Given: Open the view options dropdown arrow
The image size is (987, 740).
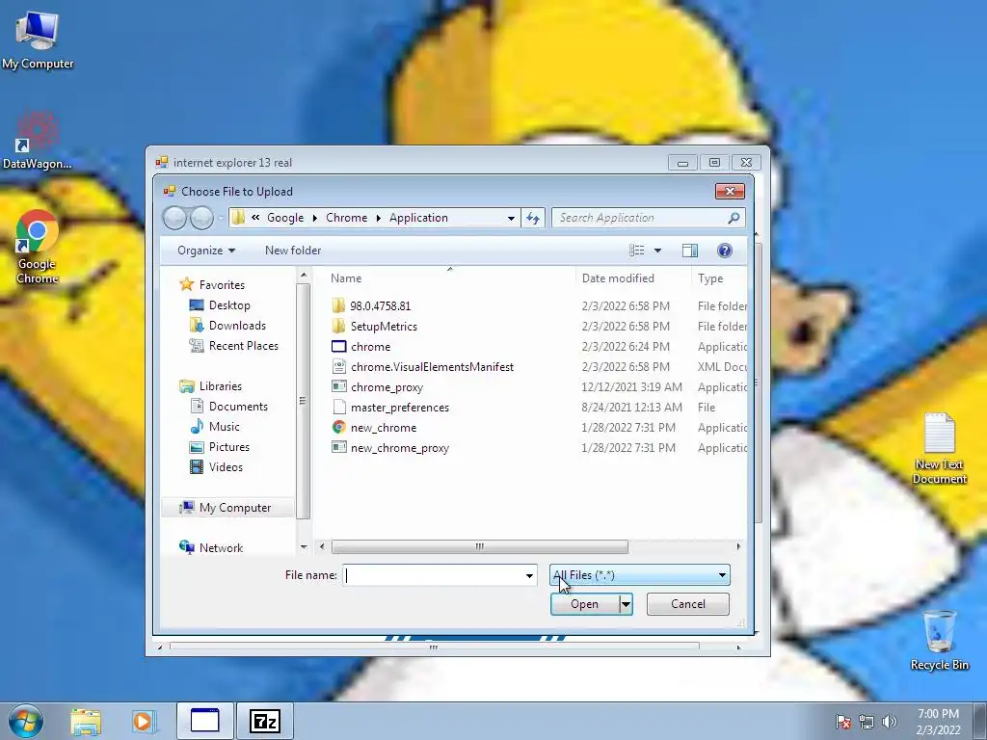Looking at the screenshot, I should coord(657,251).
